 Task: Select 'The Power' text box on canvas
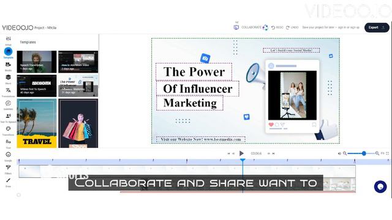(194, 72)
